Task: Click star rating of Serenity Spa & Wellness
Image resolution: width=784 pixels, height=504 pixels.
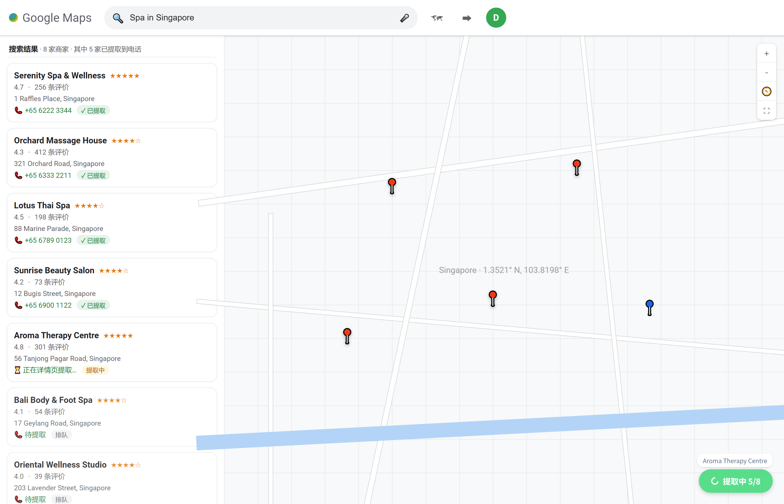Action: 125,76
